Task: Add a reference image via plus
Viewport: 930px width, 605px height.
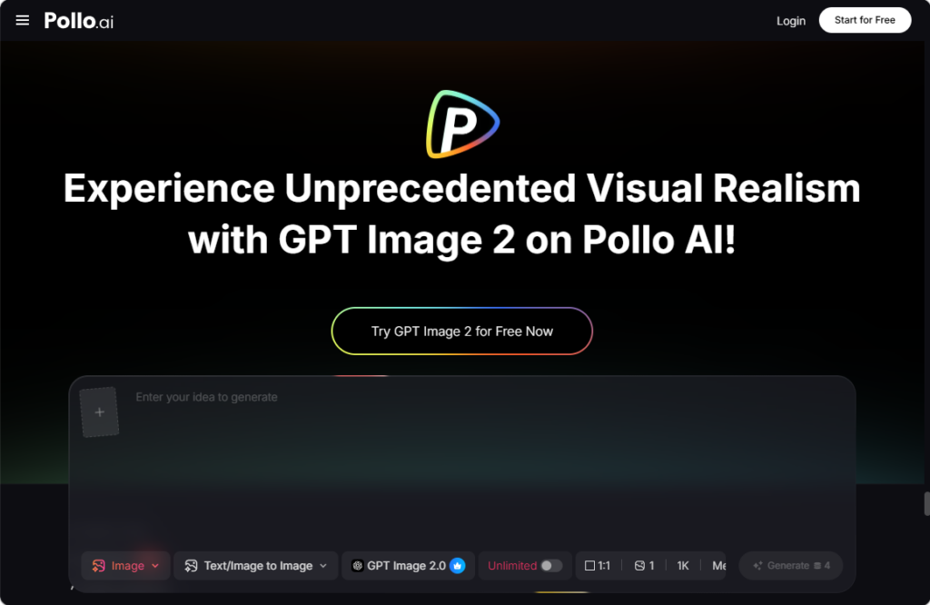Action: pyautogui.click(x=100, y=412)
